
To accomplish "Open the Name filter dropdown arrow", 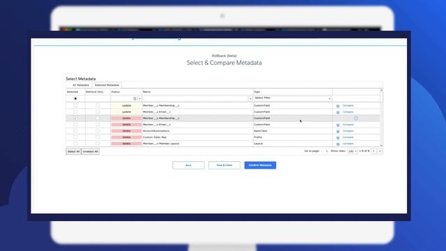I will pos(250,98).
